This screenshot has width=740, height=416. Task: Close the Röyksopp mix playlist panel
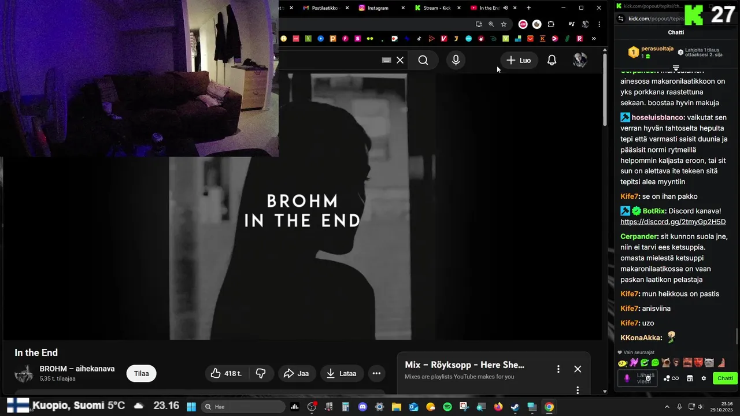coord(578,369)
